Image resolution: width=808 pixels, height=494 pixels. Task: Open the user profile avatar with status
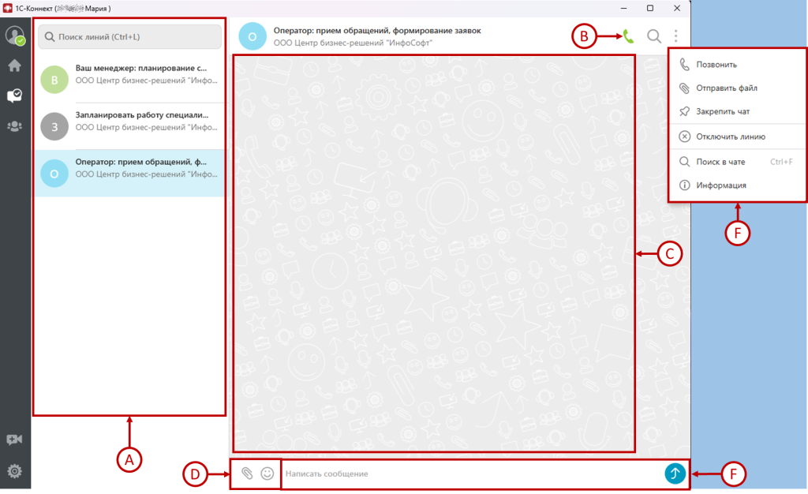pos(15,36)
